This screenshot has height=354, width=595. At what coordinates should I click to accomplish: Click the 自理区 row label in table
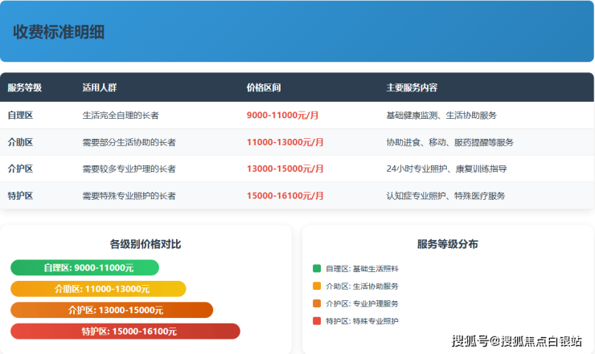click(20, 115)
